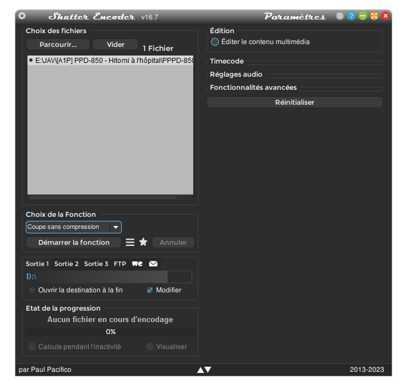This screenshot has width=406, height=389.
Task: Click the grey grid icon beside Paramètres
Action: (340, 16)
